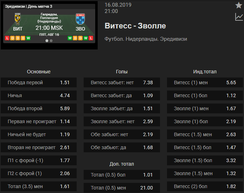
Task: Click the Голы section header
Action: 122,72
